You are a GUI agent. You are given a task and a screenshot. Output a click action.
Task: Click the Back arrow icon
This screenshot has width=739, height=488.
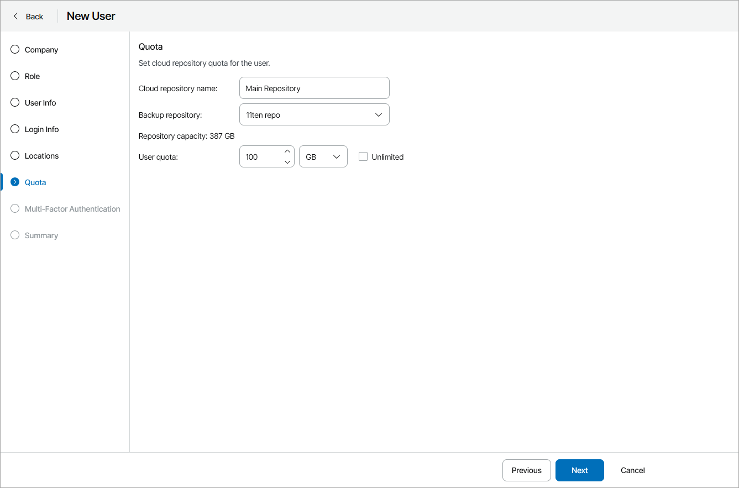click(15, 17)
